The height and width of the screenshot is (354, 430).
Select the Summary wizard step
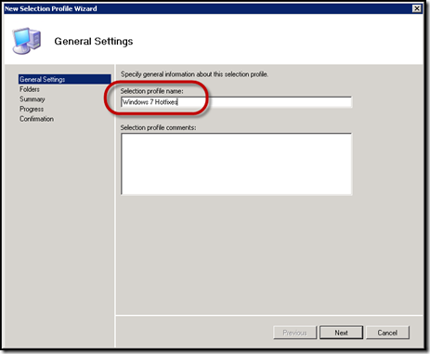click(33, 99)
